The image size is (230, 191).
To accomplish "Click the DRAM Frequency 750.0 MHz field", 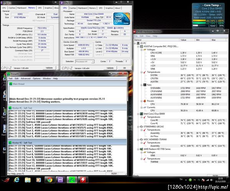I will click(x=42, y=28).
